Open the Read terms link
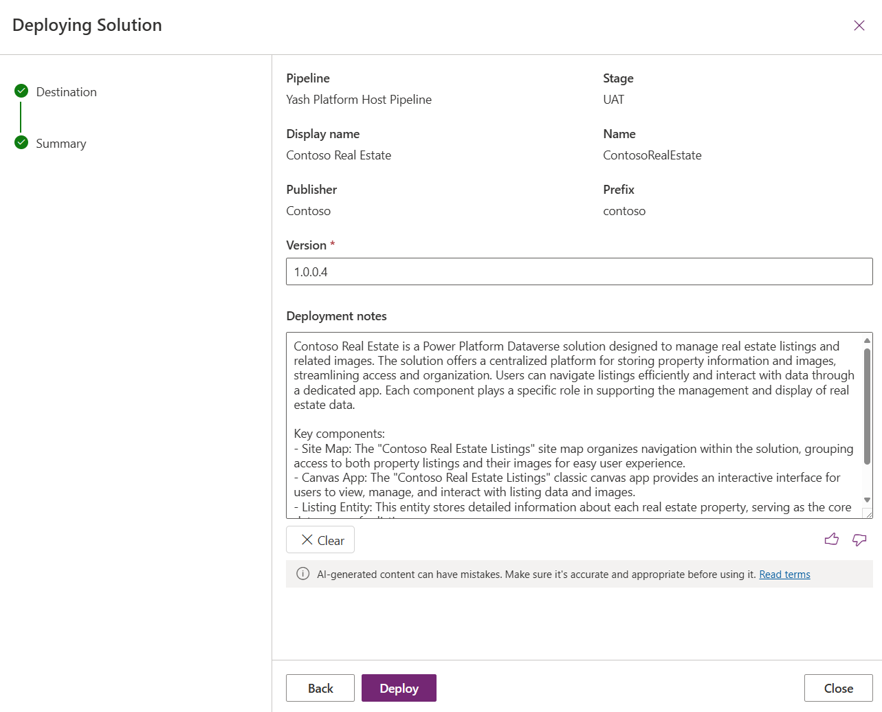 (x=784, y=575)
